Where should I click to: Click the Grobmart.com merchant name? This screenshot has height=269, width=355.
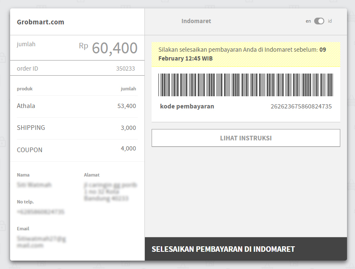click(40, 22)
